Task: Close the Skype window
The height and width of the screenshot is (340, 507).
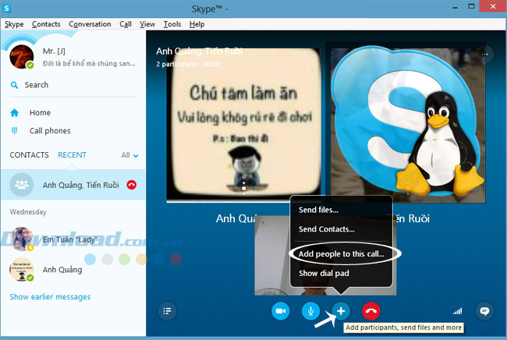Action: [493, 6]
